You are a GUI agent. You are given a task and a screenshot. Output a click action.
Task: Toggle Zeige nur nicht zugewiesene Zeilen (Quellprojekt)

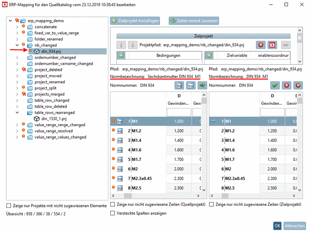(x=112, y=205)
